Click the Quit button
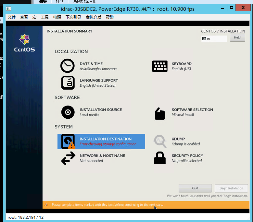This screenshot has height=222, width=253. [x=195, y=188]
